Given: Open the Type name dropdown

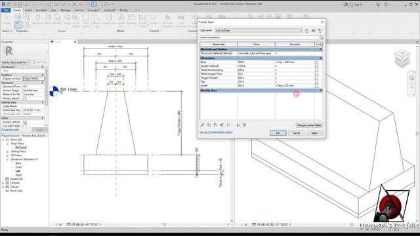Looking at the screenshot, I should (x=301, y=31).
